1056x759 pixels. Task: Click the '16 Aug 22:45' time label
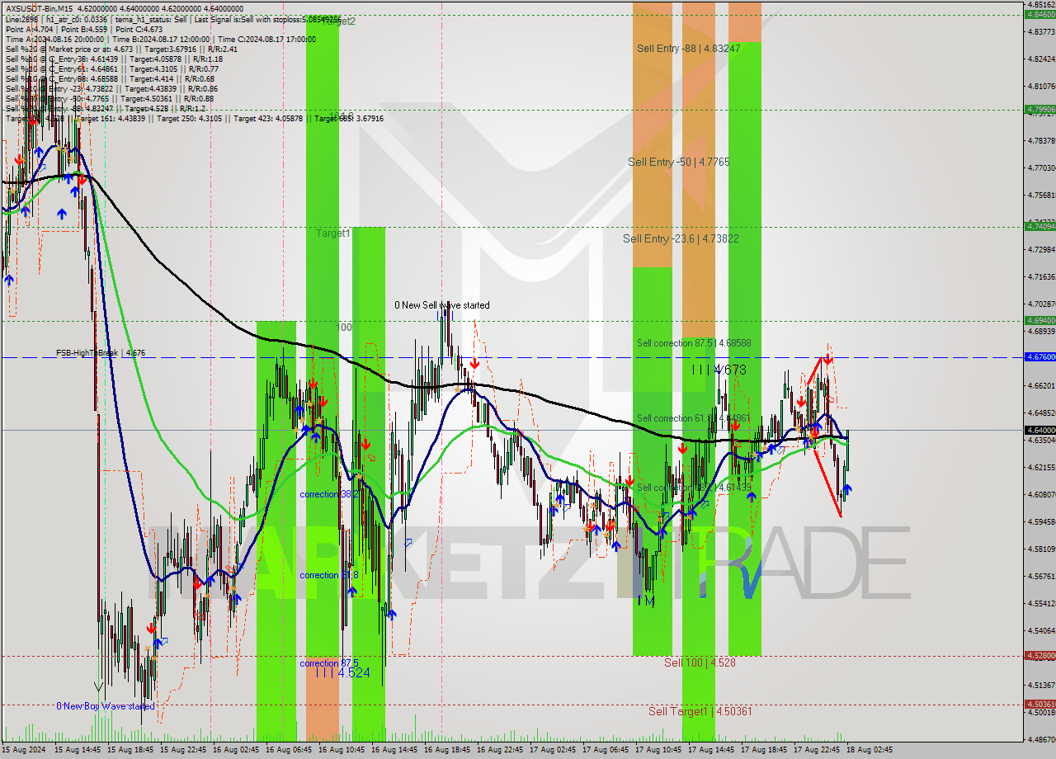[x=499, y=750]
